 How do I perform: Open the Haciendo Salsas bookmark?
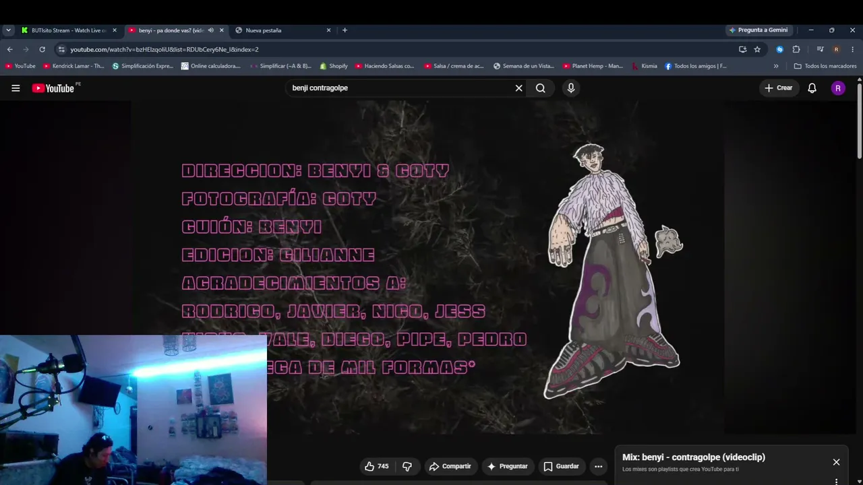tap(385, 66)
